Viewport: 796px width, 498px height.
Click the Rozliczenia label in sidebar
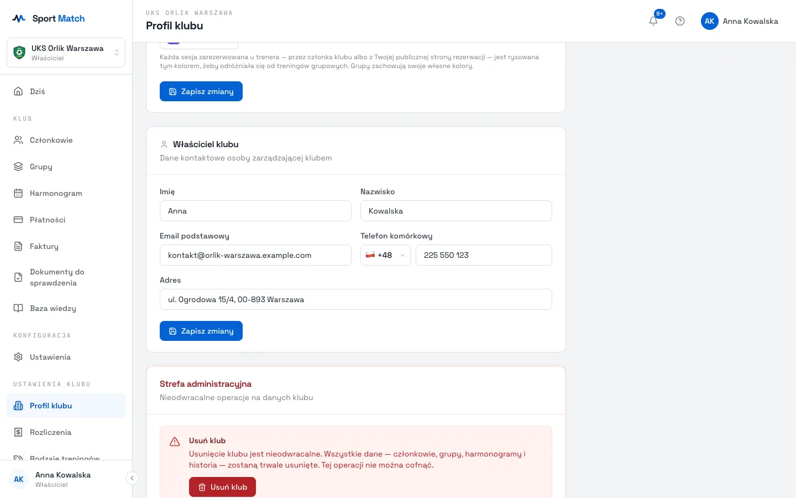click(x=51, y=432)
